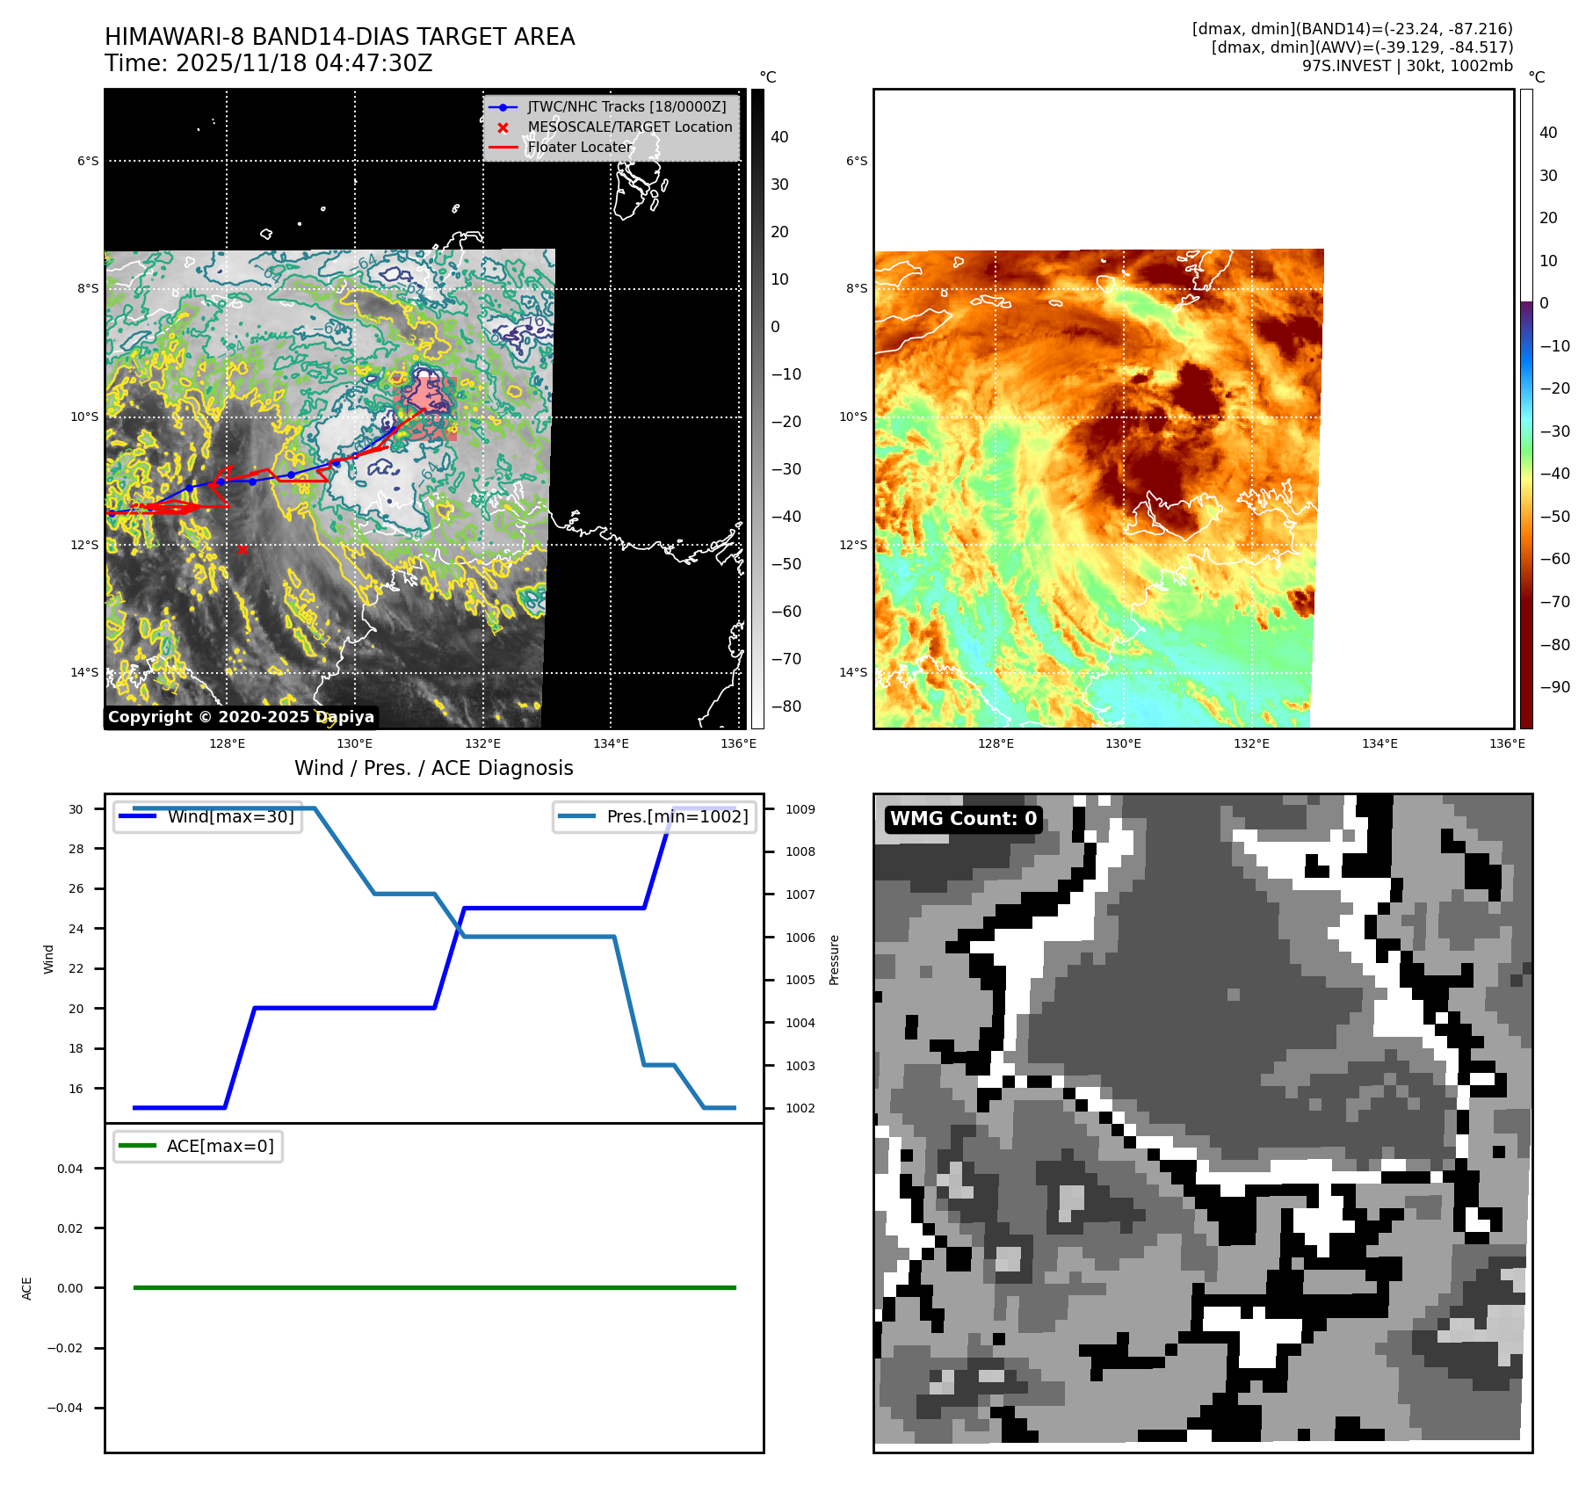Click the blue JTWC/NHC track line sample in legend
This screenshot has height=1485, width=1593.
click(503, 107)
